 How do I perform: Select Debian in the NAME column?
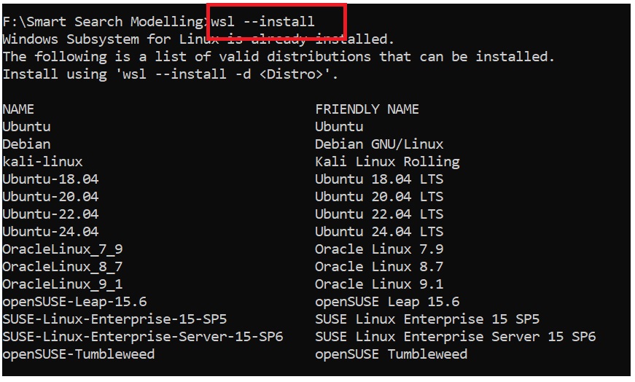tap(26, 144)
